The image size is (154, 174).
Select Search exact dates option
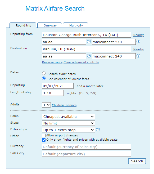pyautogui.click(x=44, y=73)
